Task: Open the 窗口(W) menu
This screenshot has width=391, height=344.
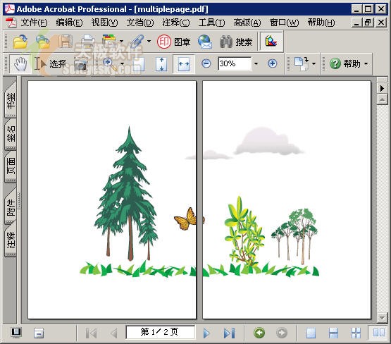Action: coord(284,23)
